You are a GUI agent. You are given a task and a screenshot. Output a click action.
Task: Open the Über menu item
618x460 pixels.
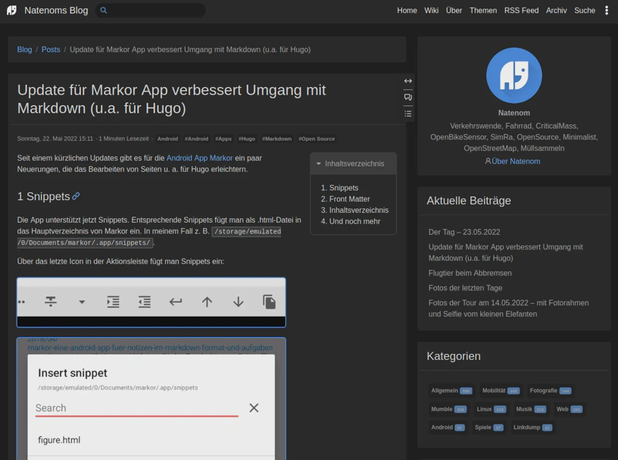[454, 11]
